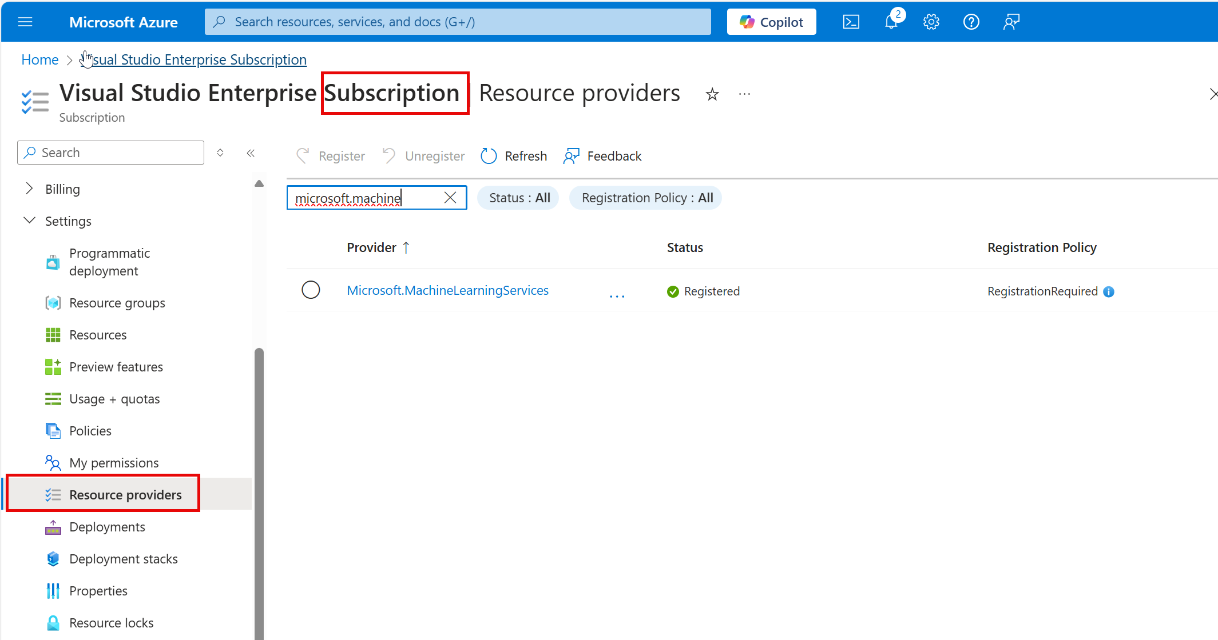Click the Registered status text
1218x640 pixels.
[712, 291]
